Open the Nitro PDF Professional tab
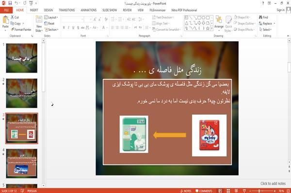 pyautogui.click(x=184, y=10)
